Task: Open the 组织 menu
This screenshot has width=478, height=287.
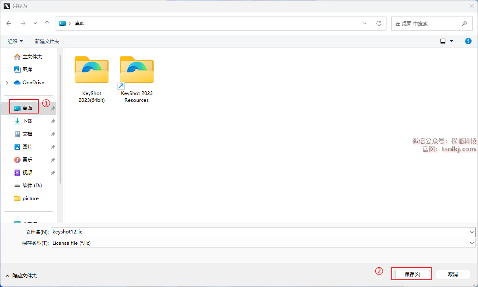Action: click(15, 41)
